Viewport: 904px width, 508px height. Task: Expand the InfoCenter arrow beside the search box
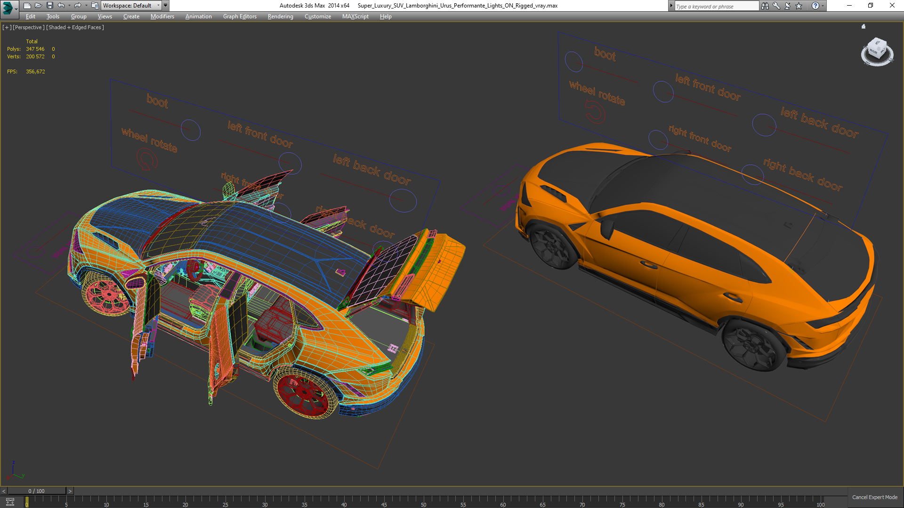671,6
